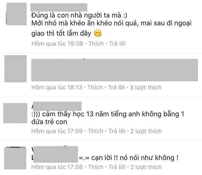The width and height of the screenshot is (202, 175).
Task: Open the third commenter's avatar
Action: pyautogui.click(x=15, y=113)
